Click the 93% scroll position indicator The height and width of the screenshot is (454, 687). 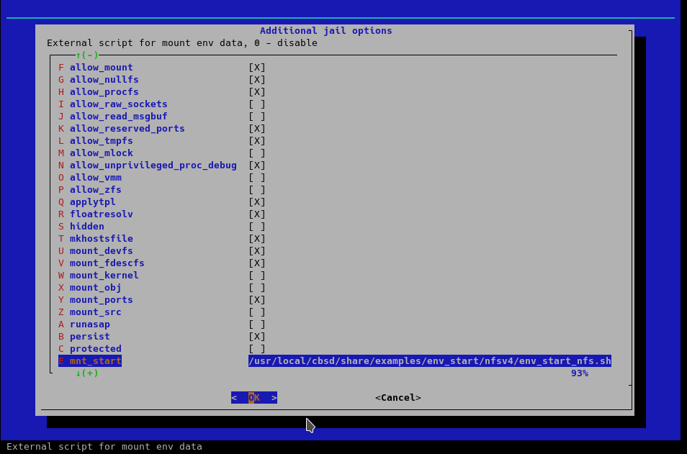pyautogui.click(x=579, y=373)
